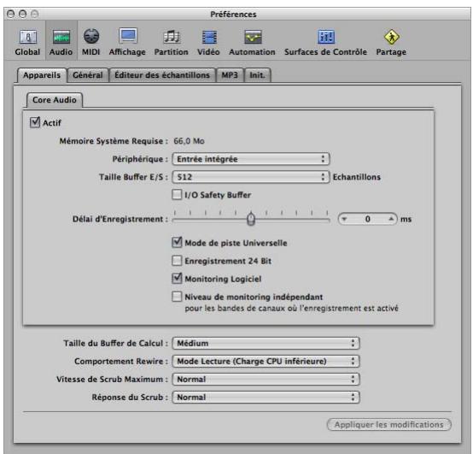The height and width of the screenshot is (454, 473).
Task: Switch to the Général tab
Action: click(88, 75)
